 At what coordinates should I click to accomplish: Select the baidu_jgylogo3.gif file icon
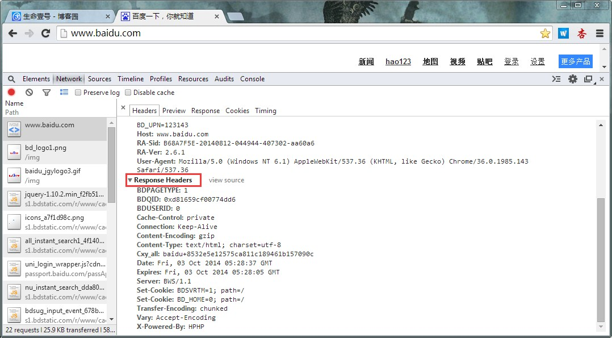point(14,176)
